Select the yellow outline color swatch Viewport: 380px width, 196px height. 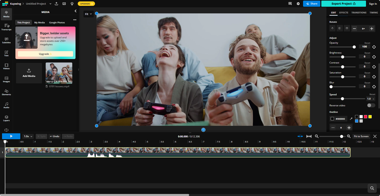coord(370,117)
